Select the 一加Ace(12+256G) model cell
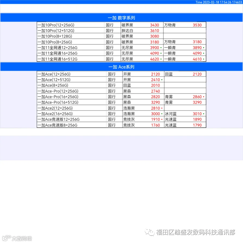This screenshot has height=243, width=243. point(72,74)
